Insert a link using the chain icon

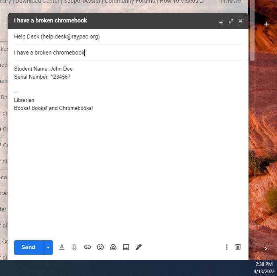tap(88, 247)
